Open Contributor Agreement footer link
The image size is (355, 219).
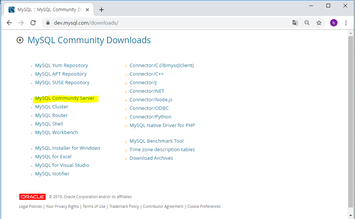[163, 206]
